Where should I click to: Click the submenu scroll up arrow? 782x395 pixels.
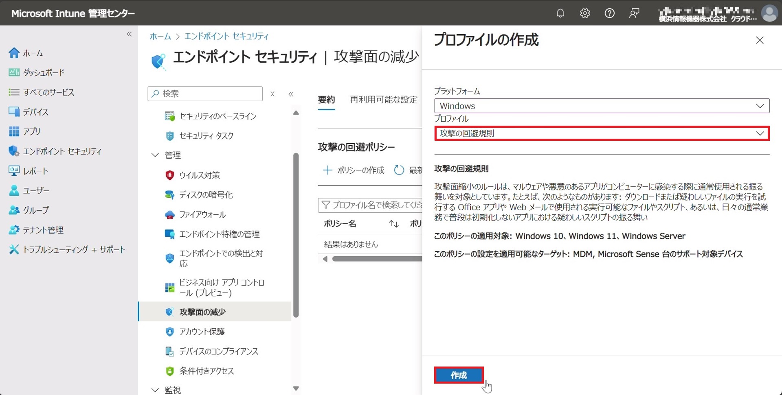296,113
